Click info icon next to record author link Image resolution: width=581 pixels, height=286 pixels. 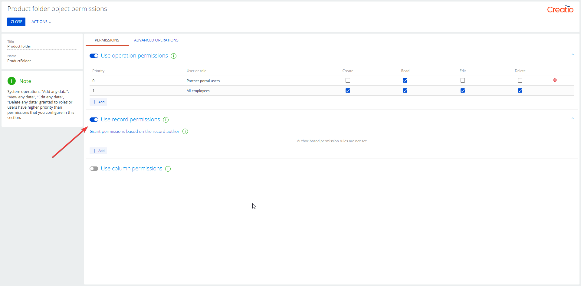click(x=185, y=131)
